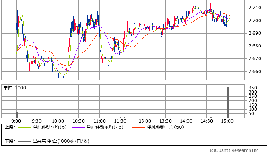Click the purple 単純移動平均(25) legend line

tap(78, 127)
